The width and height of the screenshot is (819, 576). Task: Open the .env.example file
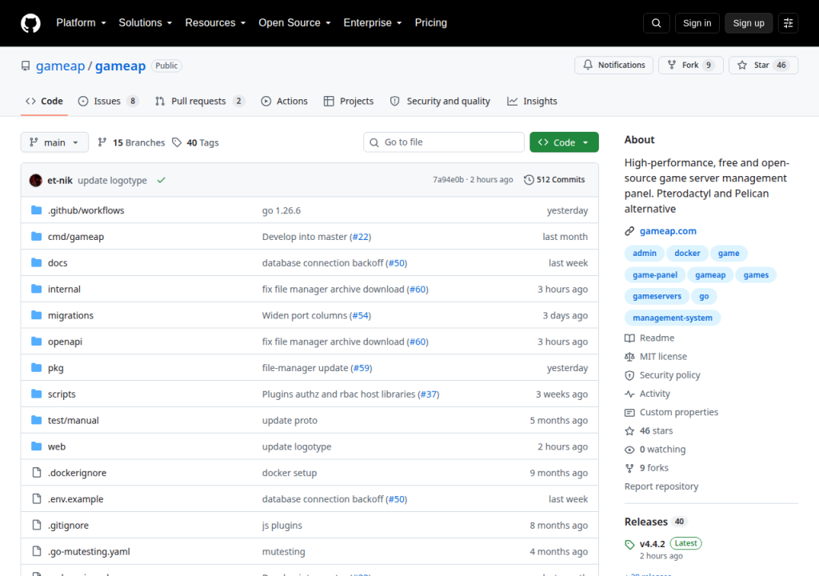coord(76,499)
